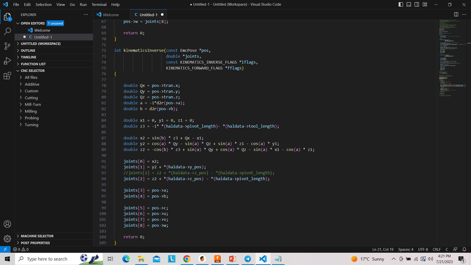
Task: Open the Extensions view
Action: [7, 76]
